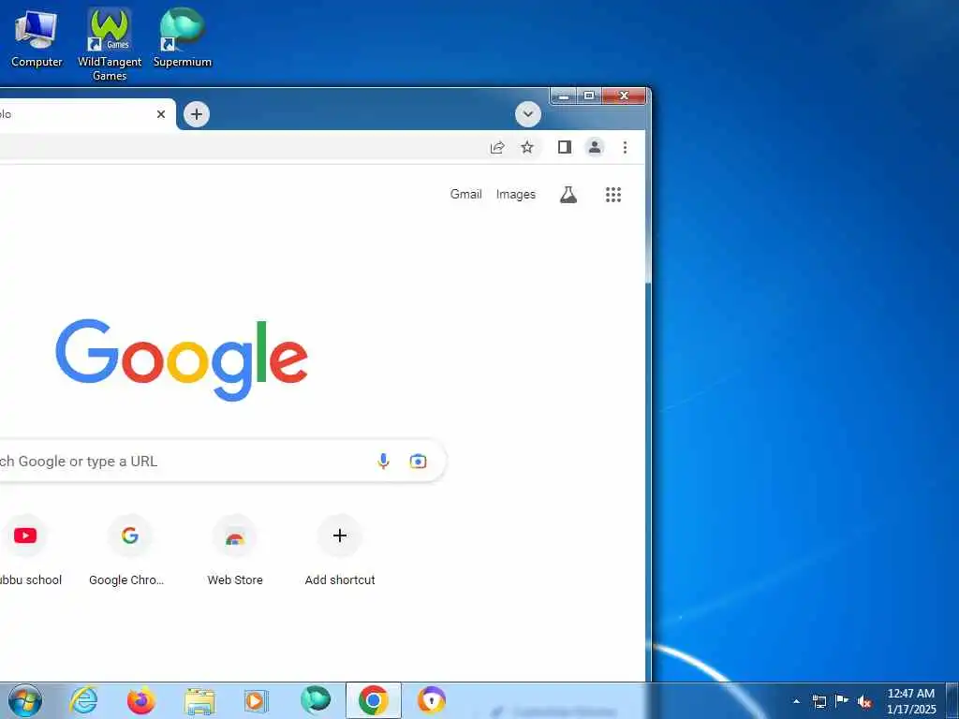Viewport: 959px width, 719px height.
Task: Expand the tab search dropdown arrow
Action: point(528,114)
